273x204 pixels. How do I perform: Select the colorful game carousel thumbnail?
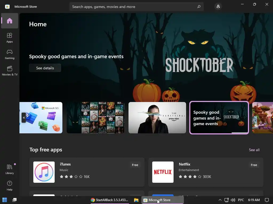(263, 118)
